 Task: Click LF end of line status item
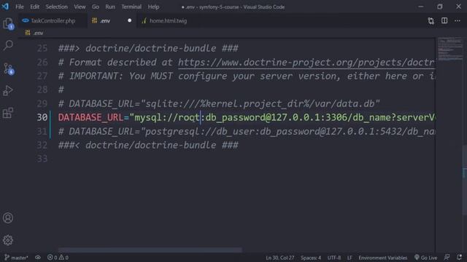point(350,258)
